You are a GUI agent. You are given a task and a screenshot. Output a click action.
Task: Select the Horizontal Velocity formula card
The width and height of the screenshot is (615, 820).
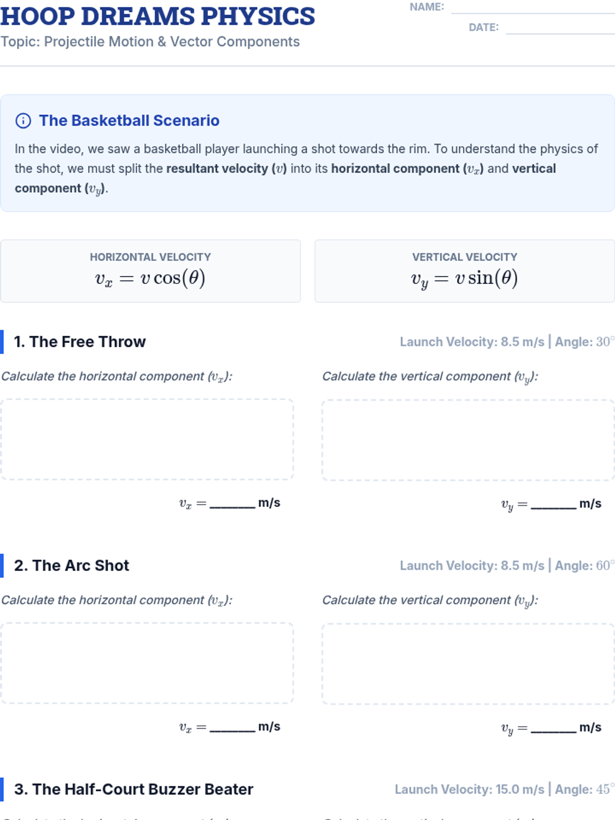tap(150, 271)
